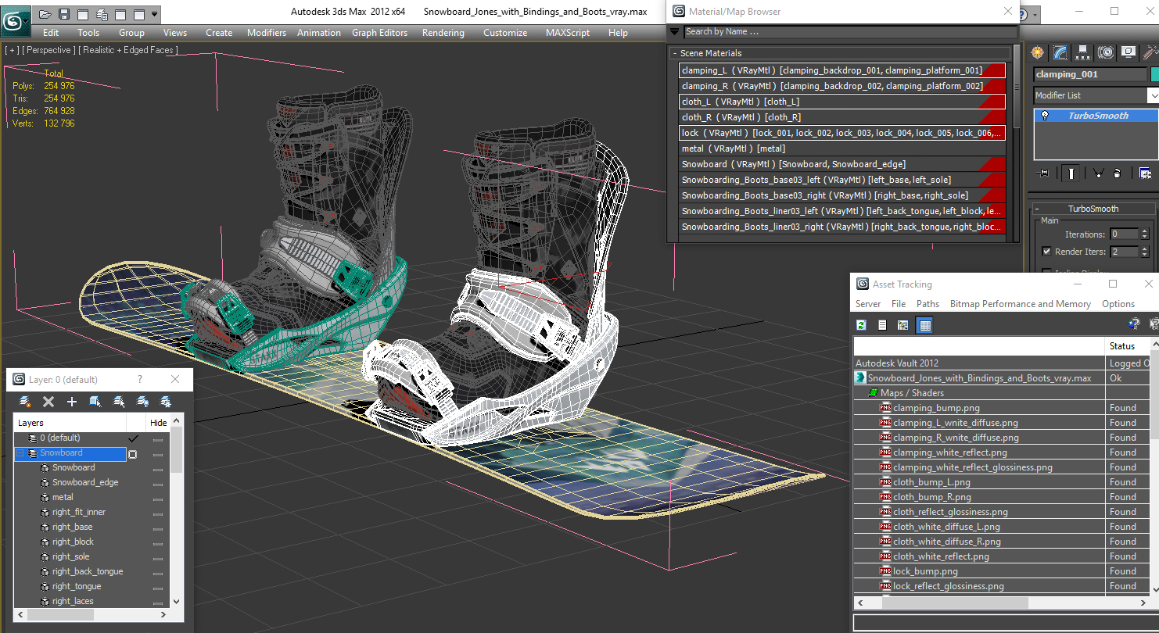Switch Asset Tracking to table view

(925, 325)
